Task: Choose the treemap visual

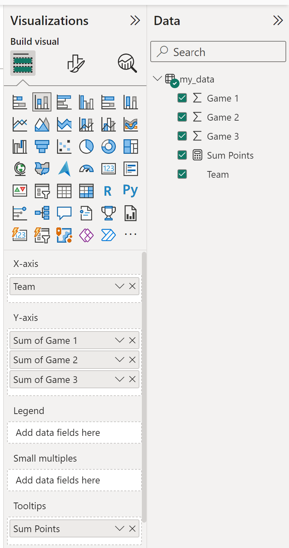Action: [x=131, y=146]
